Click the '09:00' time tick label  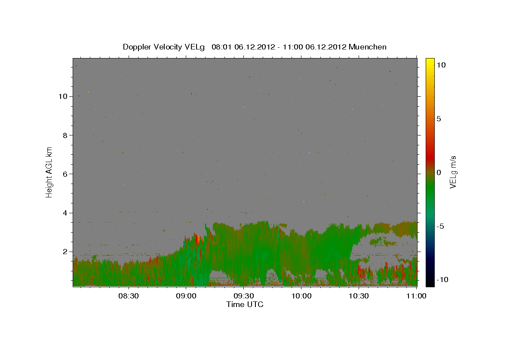point(186,296)
